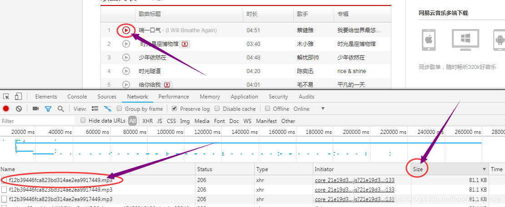Click the capture screenshots camera icon
The width and height of the screenshot is (505, 207).
pos(35,108)
